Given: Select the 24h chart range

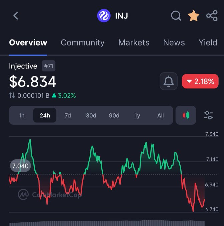Looking at the screenshot, I should click(x=45, y=115).
